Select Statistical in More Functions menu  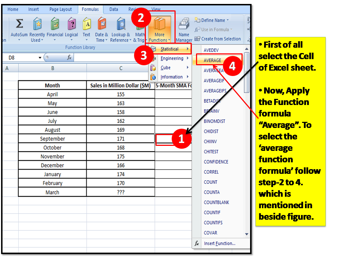170,49
